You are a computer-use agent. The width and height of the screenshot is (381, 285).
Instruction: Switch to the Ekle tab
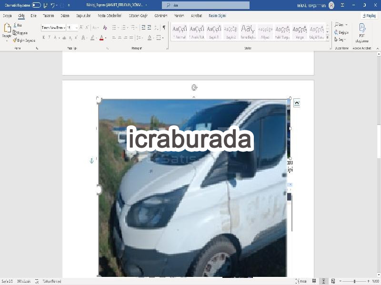pos(33,16)
